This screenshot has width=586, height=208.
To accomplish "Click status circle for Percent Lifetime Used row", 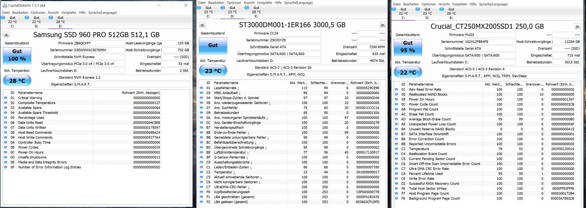I will tap(396, 174).
